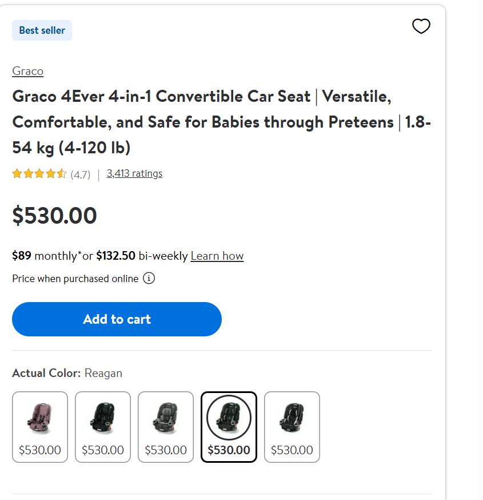Click the $530.00 price display
The image size is (483, 500).
tap(54, 216)
